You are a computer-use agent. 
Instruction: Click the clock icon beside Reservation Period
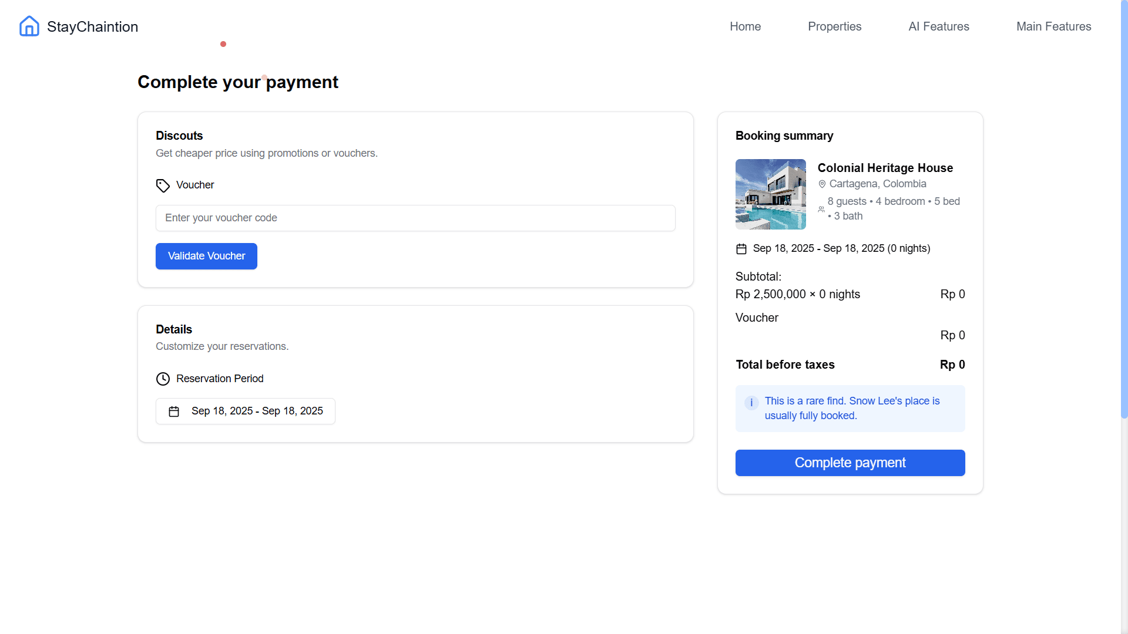click(163, 379)
